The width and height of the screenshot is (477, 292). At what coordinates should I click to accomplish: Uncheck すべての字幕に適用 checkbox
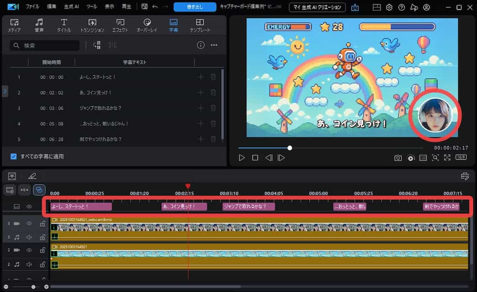pos(13,157)
